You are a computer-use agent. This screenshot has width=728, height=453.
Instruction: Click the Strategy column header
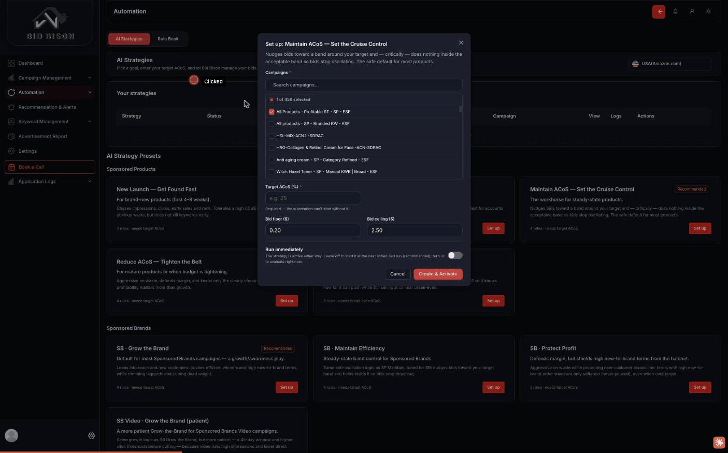pyautogui.click(x=132, y=116)
